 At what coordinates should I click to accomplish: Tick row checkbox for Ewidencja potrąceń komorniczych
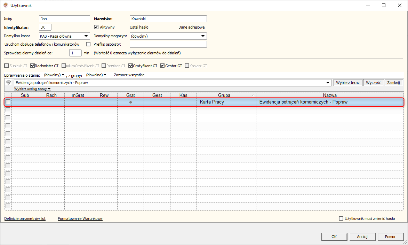click(8, 102)
